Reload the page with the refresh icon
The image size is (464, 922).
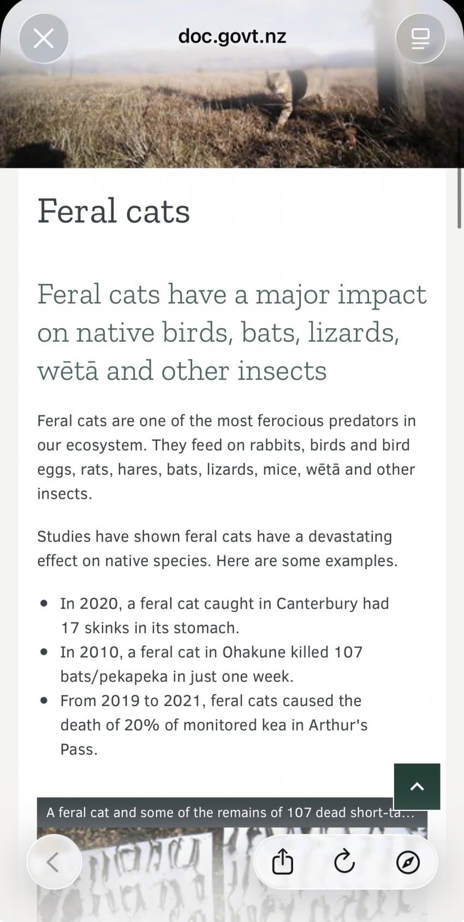click(x=344, y=862)
